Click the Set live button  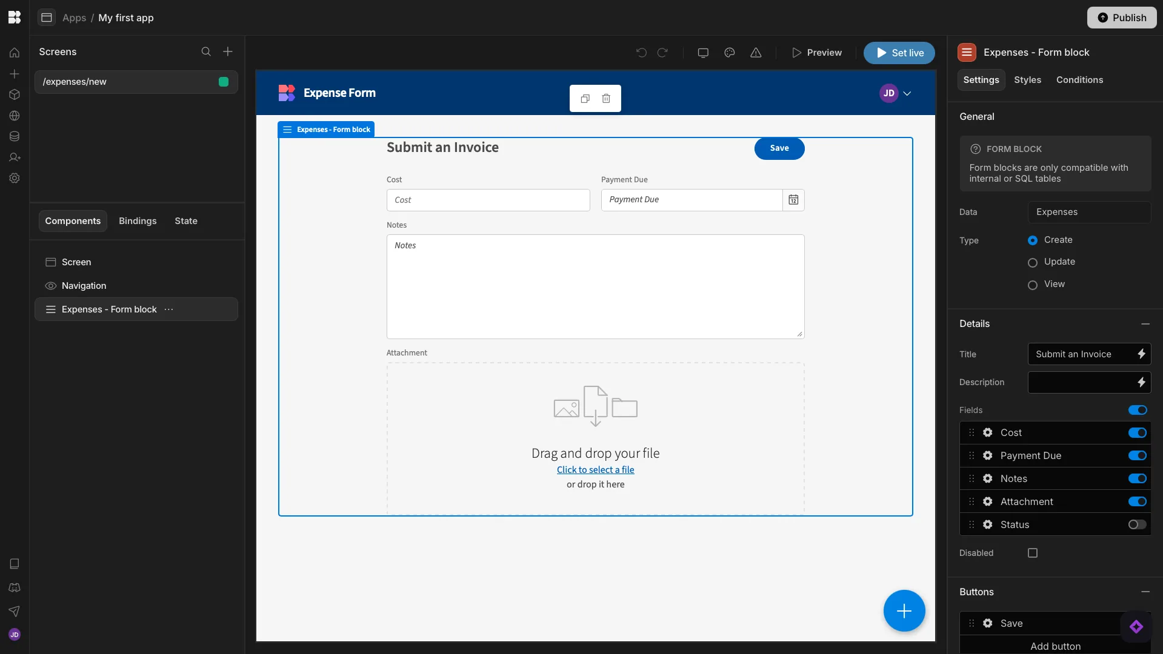point(899,53)
